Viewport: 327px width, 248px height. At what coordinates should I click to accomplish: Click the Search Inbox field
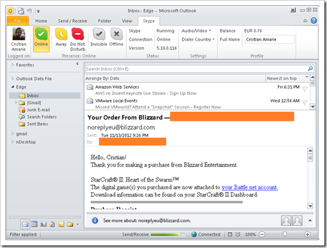[x=196, y=69]
